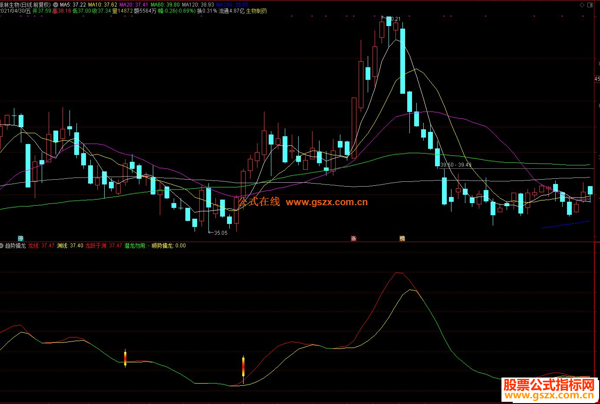Click the 流通4.87亿 float value
The width and height of the screenshot is (600, 404).
pos(231,11)
